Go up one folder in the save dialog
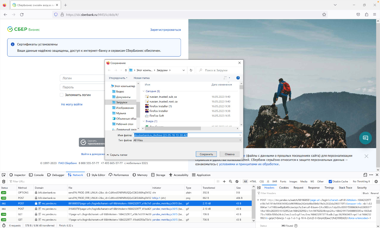 click(126, 70)
